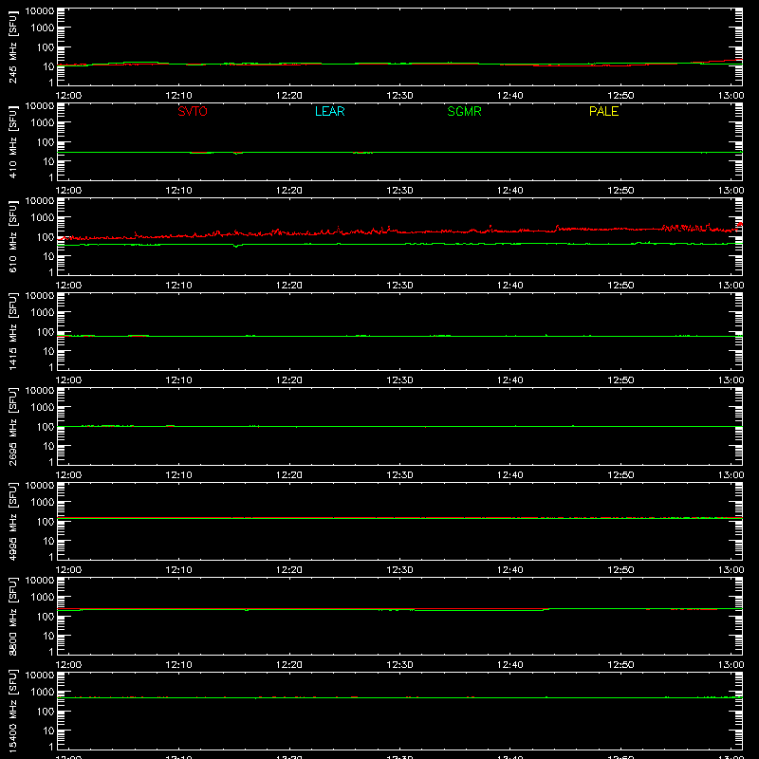Click the 12:20 time label under 410 MHz panel

(x=289, y=191)
